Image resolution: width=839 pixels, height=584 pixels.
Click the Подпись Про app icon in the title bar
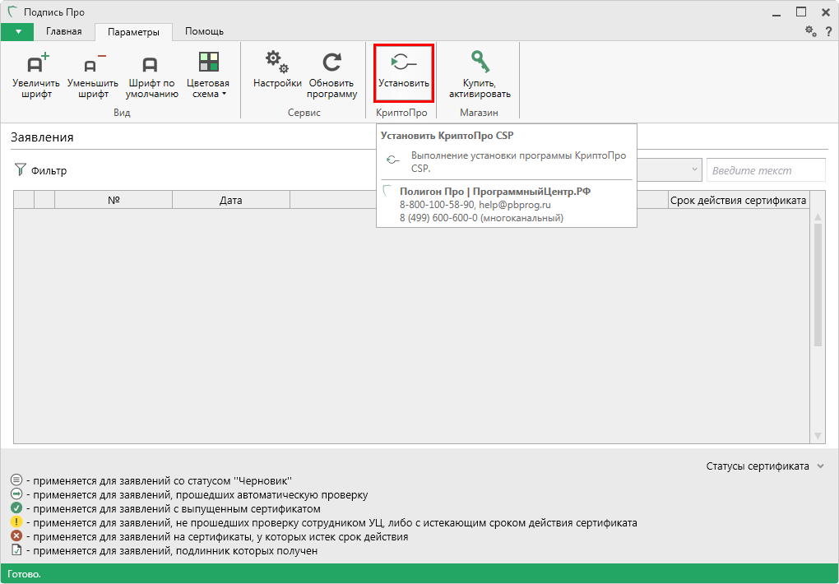12,12
